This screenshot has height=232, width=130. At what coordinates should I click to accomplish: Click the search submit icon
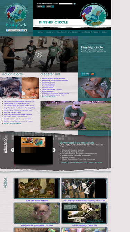pyautogui.click(x=75, y=3)
